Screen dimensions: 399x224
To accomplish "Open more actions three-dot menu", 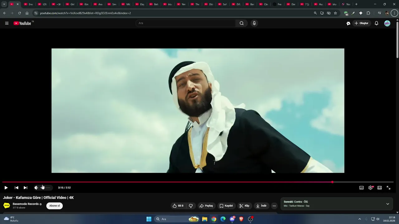I will coord(274,206).
